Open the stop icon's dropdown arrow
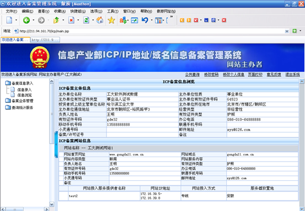Viewport: 305px width, 211px height. point(78,20)
